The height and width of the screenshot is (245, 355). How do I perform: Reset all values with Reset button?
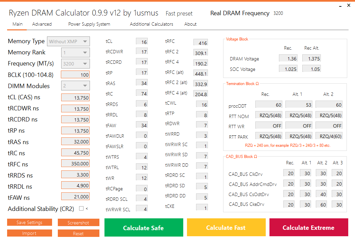click(x=78, y=234)
